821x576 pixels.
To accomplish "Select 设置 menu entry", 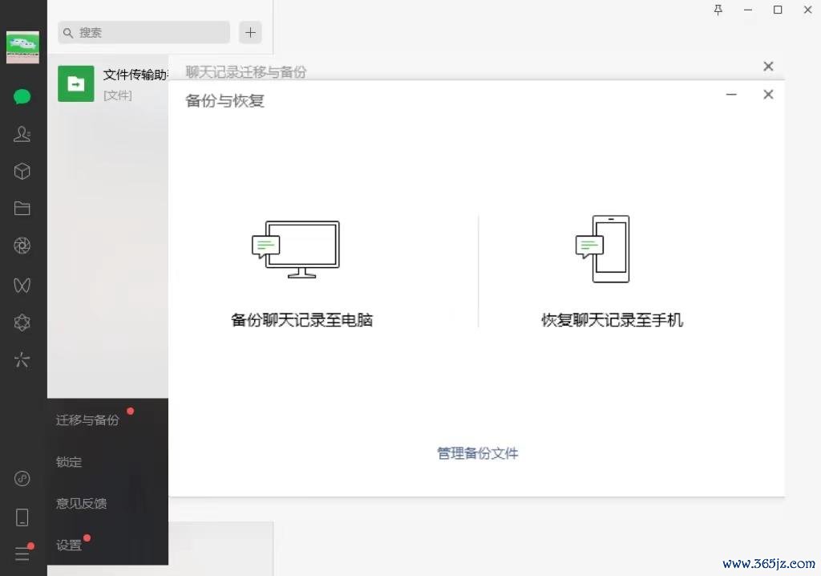I will (69, 545).
